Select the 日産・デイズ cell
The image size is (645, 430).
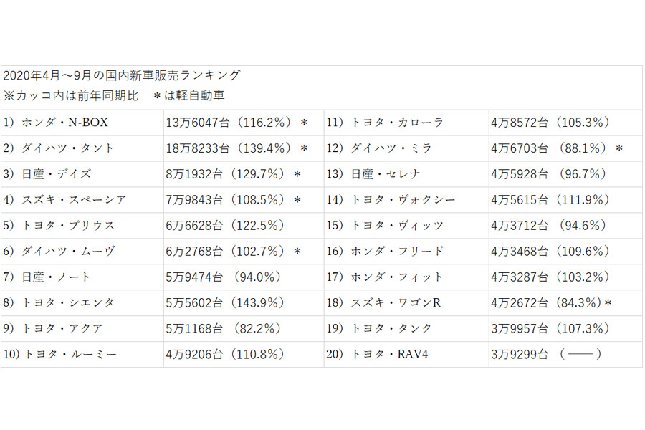(x=57, y=174)
